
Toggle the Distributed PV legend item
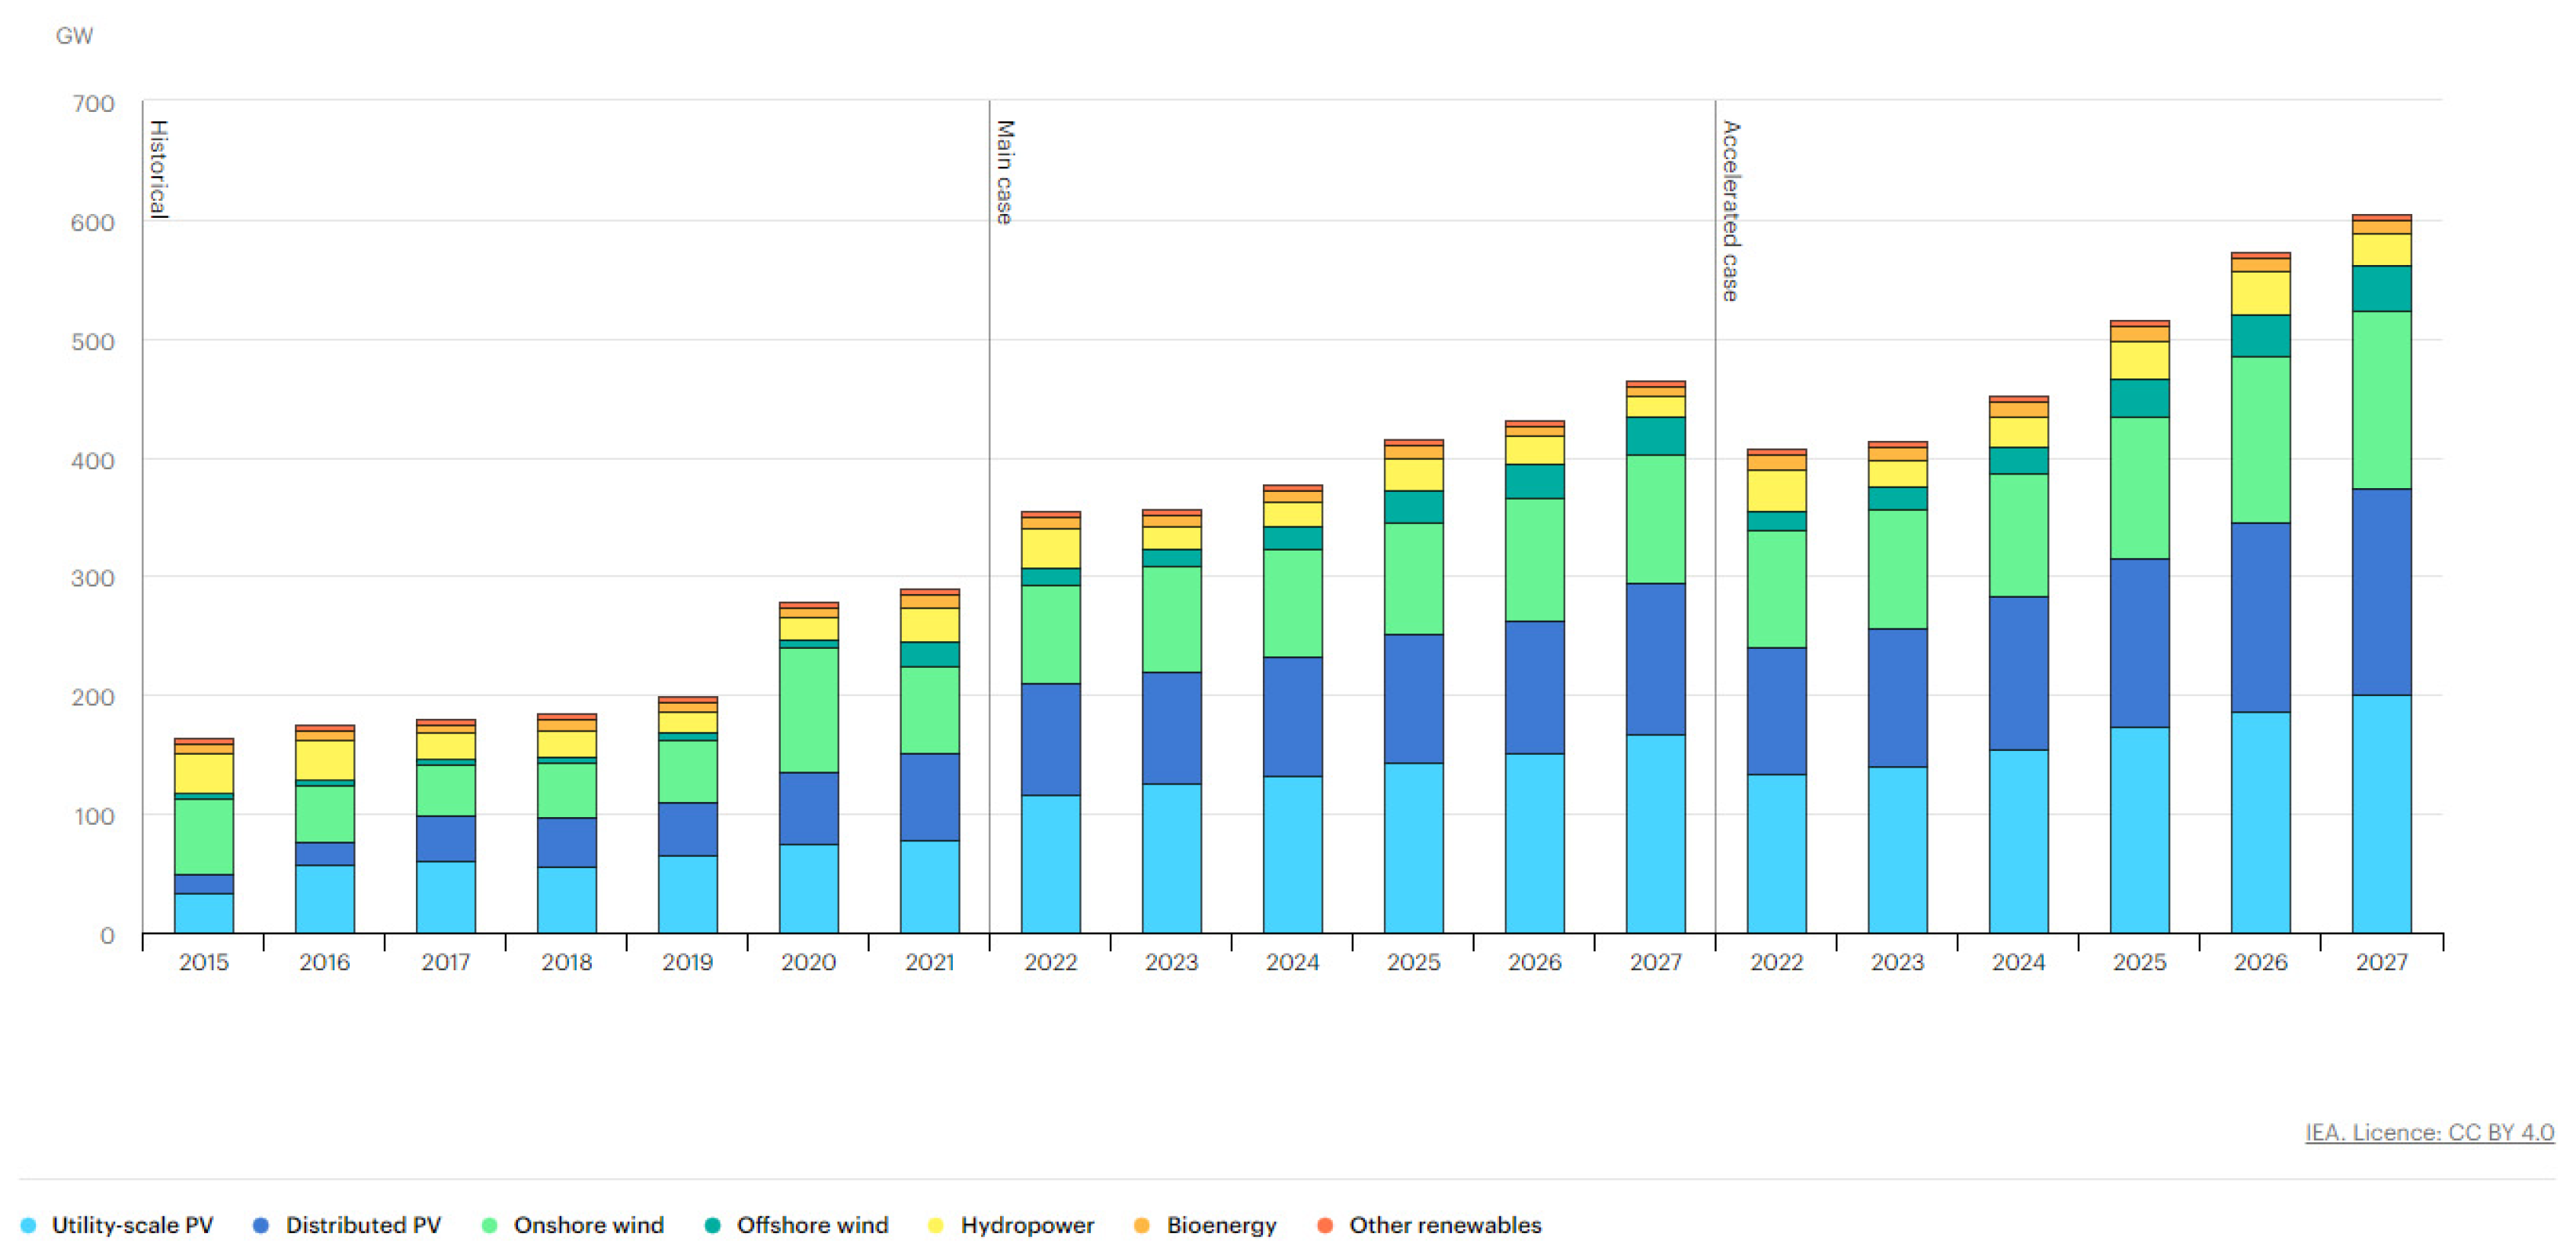[362, 1225]
